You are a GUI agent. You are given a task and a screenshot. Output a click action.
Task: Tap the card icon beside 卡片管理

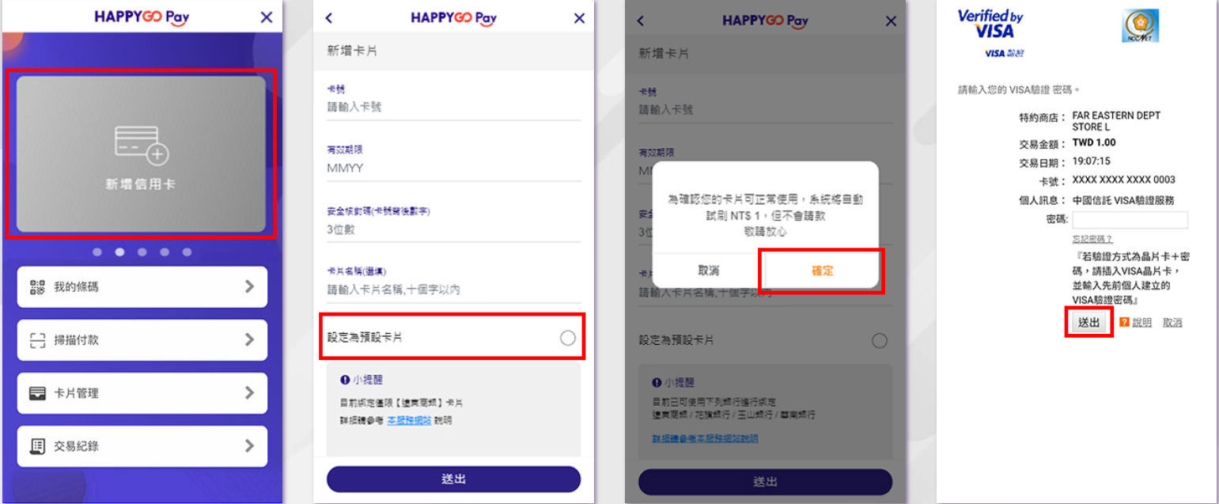tap(37, 393)
